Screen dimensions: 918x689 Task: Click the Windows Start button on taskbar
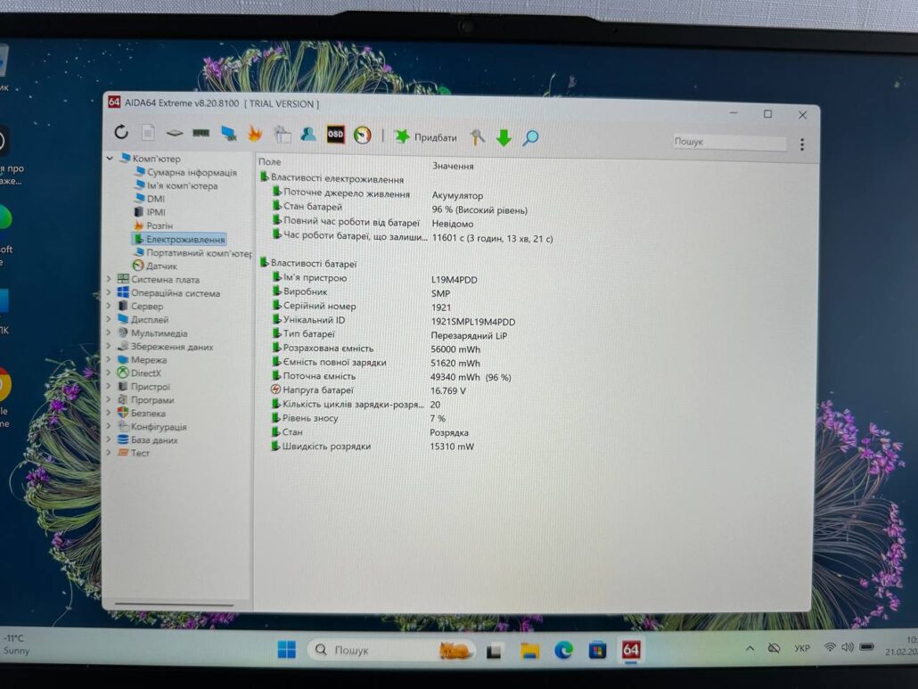pos(286,651)
